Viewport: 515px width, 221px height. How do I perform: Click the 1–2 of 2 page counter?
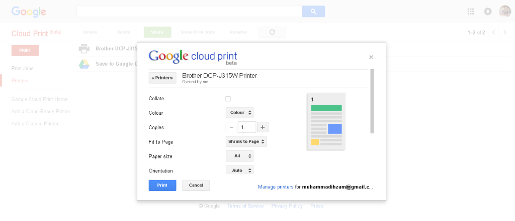click(x=476, y=33)
